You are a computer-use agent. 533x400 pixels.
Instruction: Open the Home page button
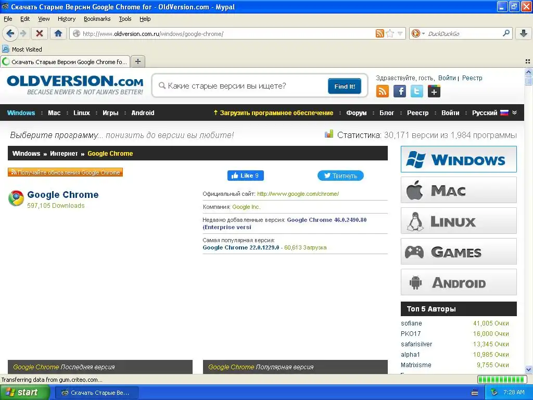(58, 33)
